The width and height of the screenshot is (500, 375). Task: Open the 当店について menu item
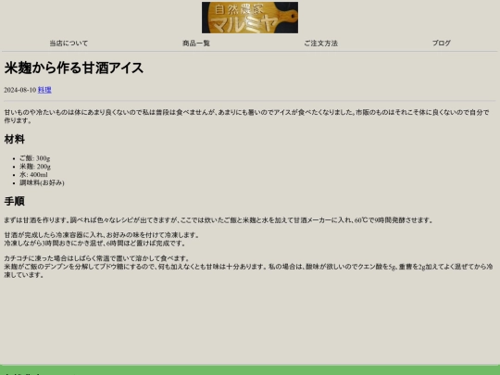(x=69, y=43)
